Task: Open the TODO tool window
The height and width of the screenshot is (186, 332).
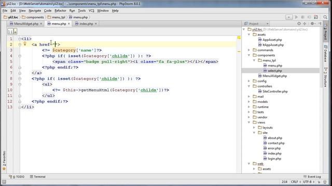Action: pos(17,177)
